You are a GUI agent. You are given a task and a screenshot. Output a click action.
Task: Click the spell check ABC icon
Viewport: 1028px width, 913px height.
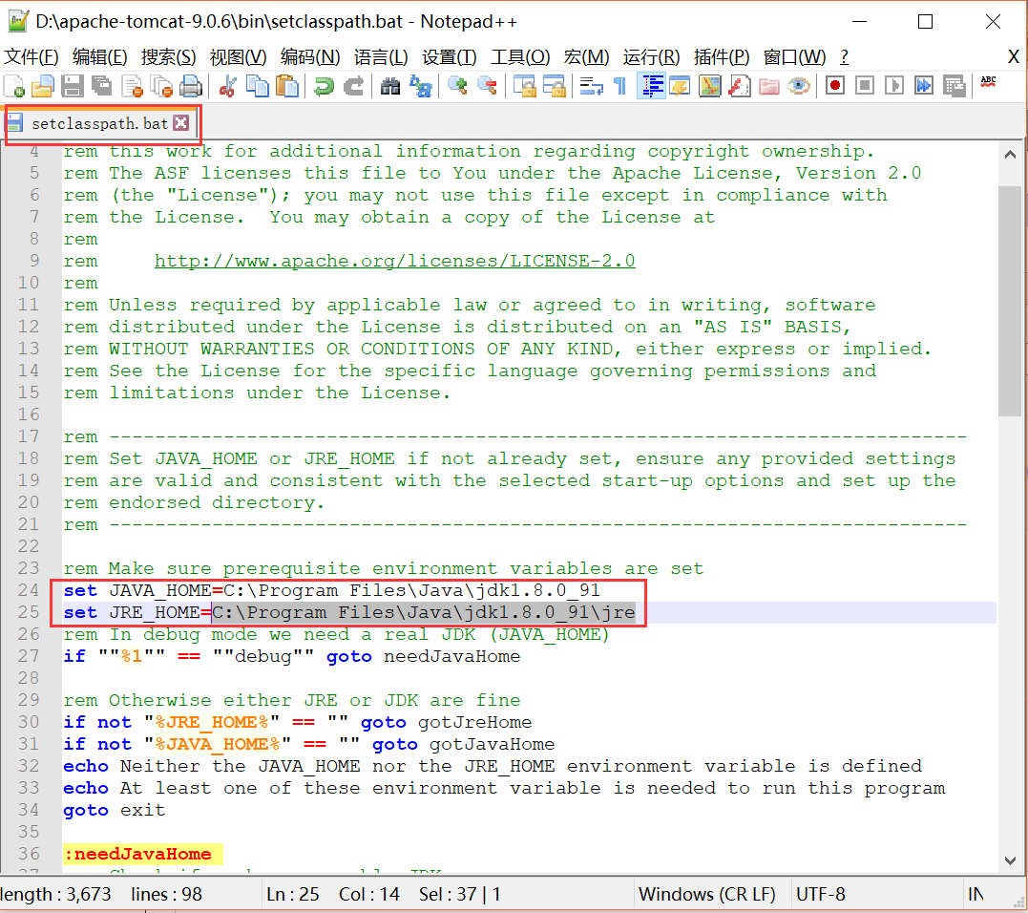989,84
